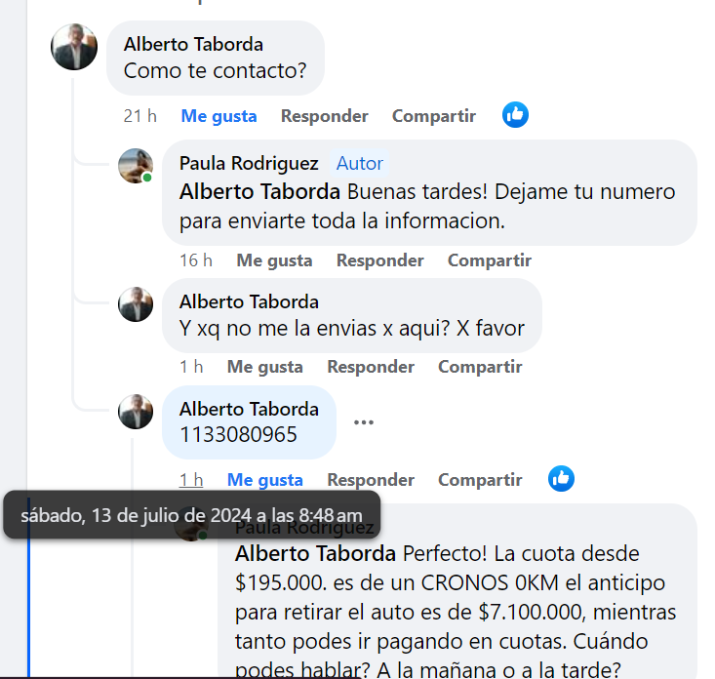Reply to the 'Como te contacto?' comment
Viewport: 715px width, 679px height.
click(x=324, y=116)
